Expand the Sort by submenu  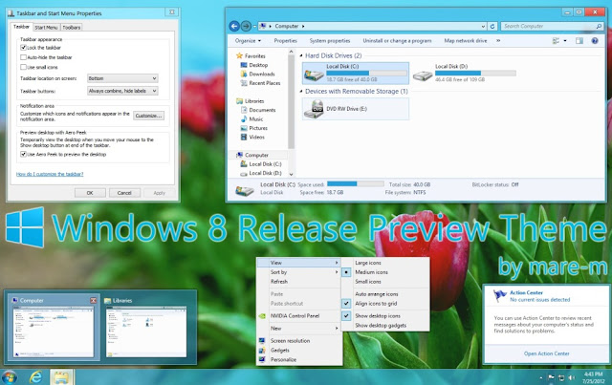coord(299,272)
